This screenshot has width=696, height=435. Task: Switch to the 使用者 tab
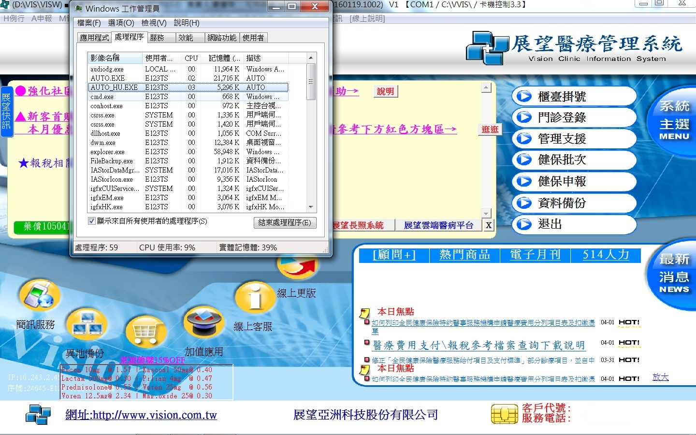tap(253, 38)
